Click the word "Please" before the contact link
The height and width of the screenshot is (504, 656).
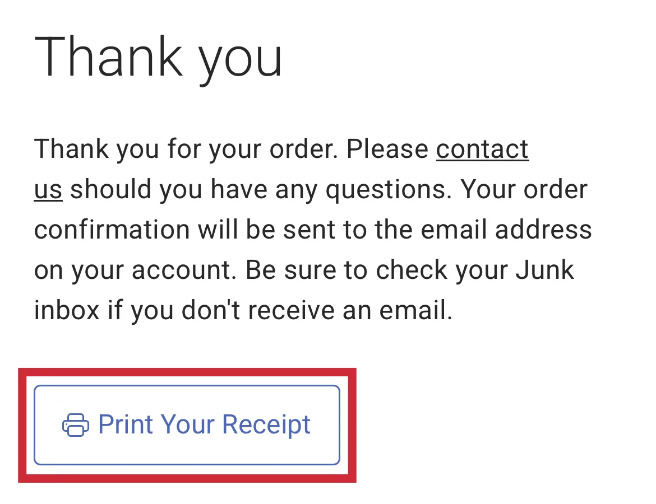click(387, 150)
